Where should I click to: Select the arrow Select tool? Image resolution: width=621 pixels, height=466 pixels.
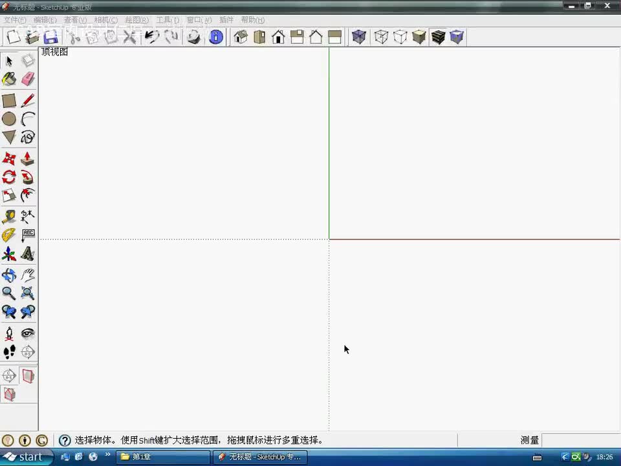point(9,61)
